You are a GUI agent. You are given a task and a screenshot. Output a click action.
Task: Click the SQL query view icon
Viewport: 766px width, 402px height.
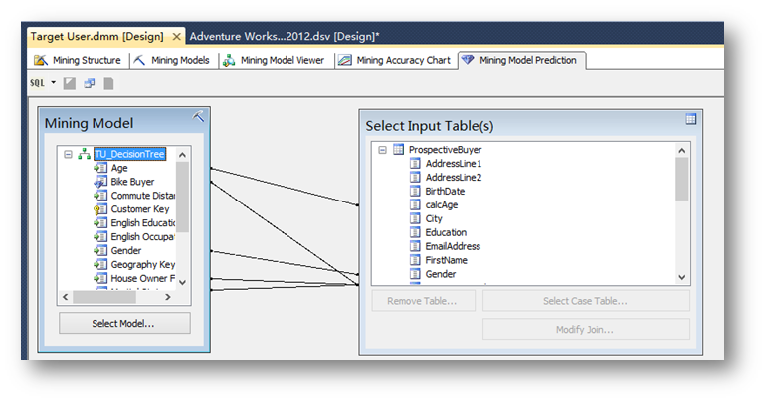[x=37, y=83]
